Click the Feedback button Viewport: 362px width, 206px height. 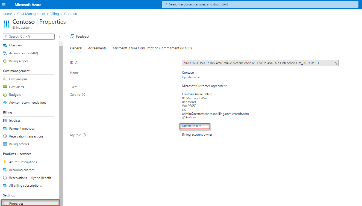(x=80, y=37)
